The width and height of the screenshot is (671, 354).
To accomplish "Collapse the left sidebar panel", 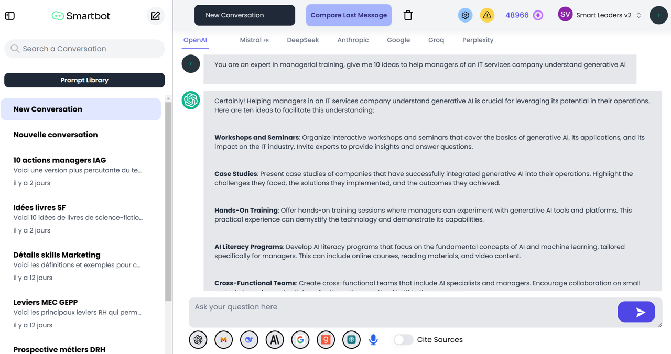I will coord(10,16).
